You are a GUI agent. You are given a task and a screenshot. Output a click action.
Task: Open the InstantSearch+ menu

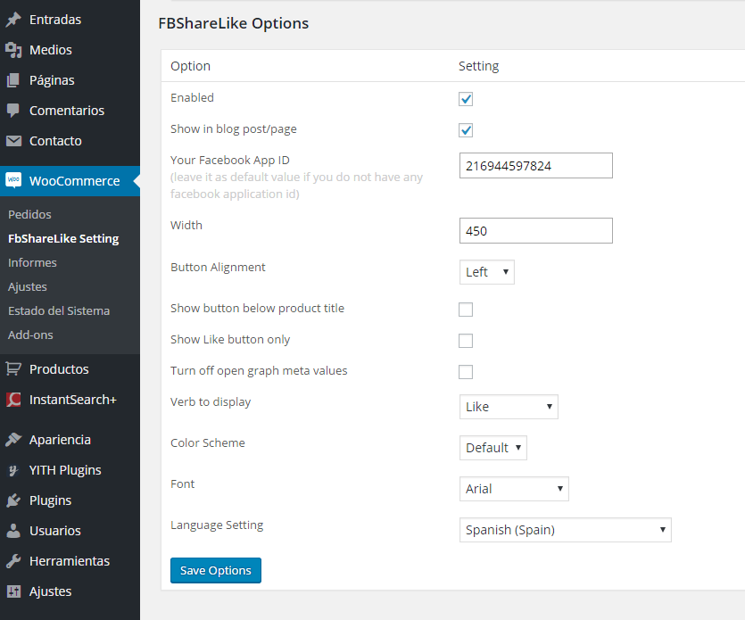[70, 400]
